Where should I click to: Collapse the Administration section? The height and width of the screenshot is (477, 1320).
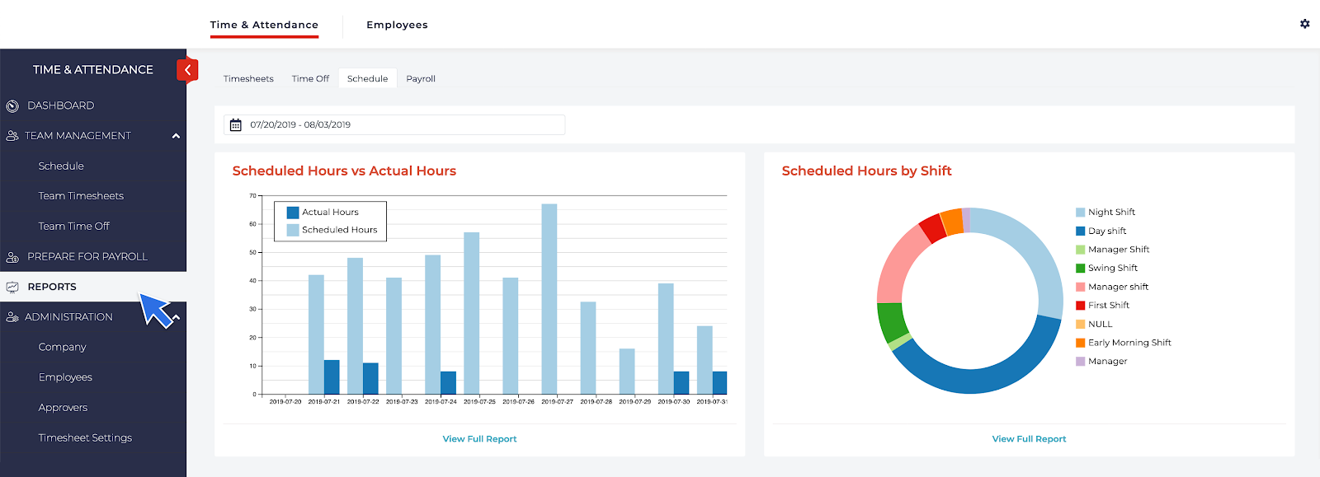tap(177, 317)
